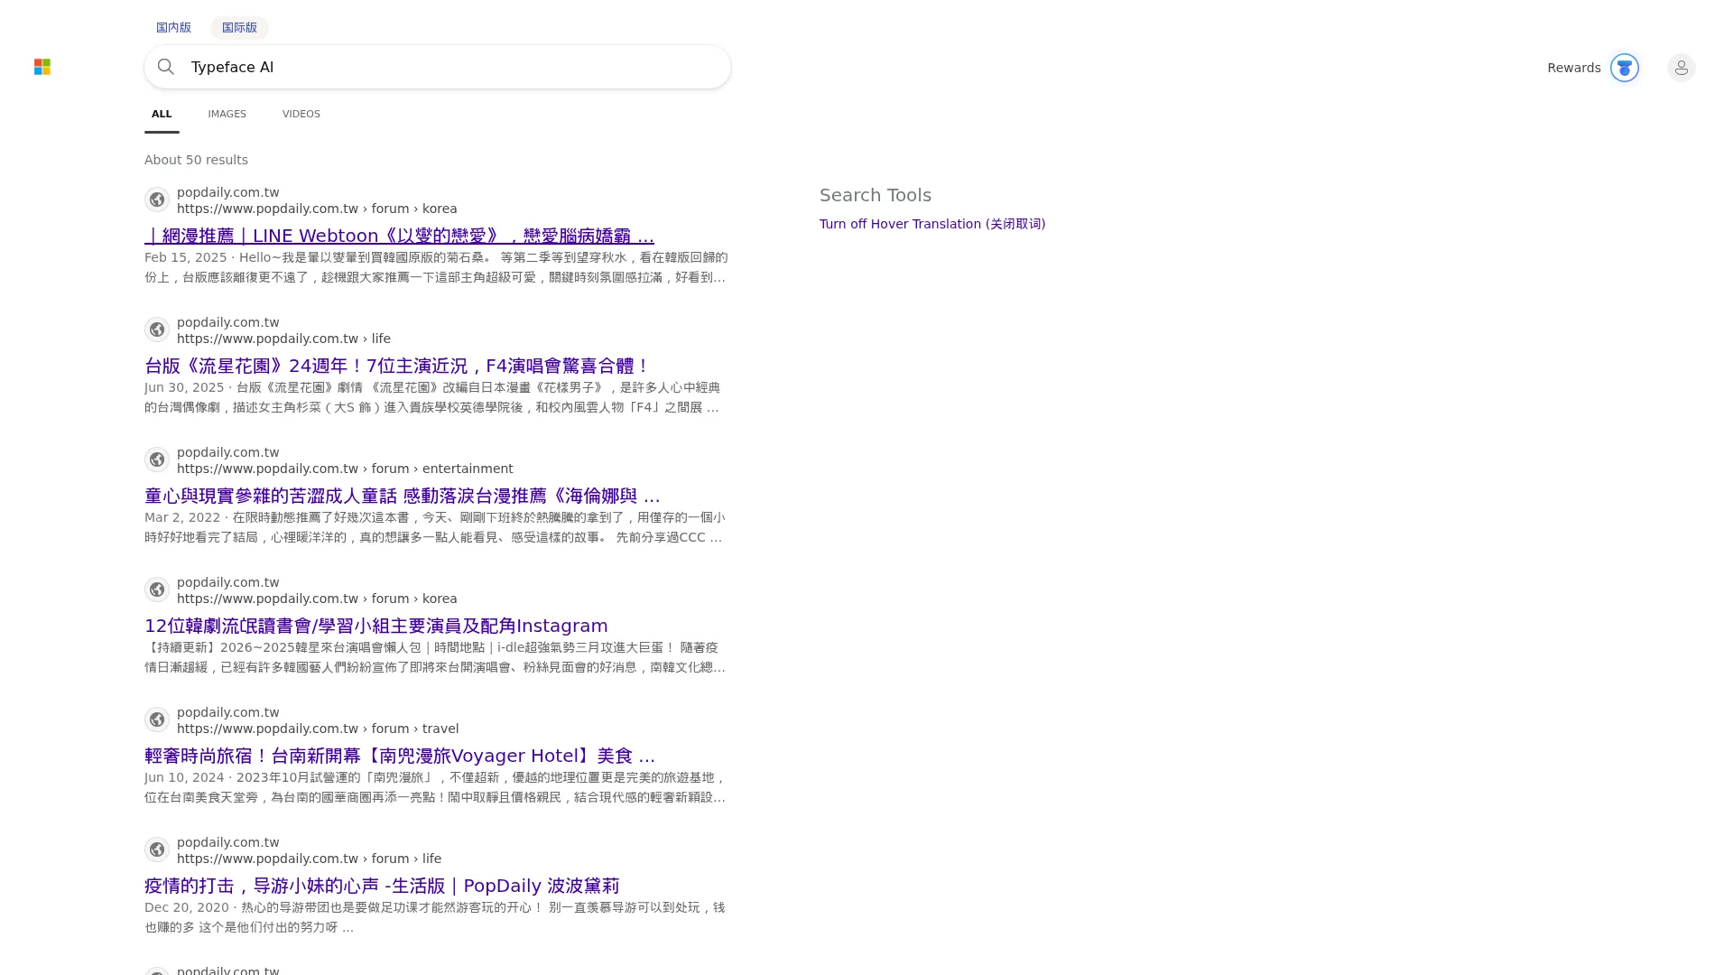Click the About 50 results text
Image resolution: width=1733 pixels, height=975 pixels.
(196, 160)
